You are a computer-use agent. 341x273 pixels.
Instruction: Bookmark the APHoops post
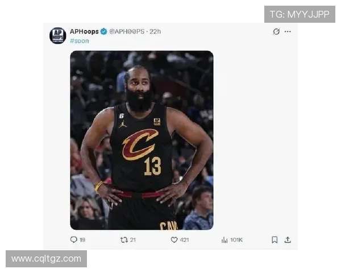coord(275,240)
